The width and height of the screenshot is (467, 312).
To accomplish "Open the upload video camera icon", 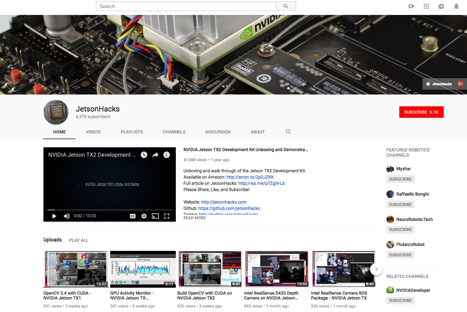I will 411,6.
